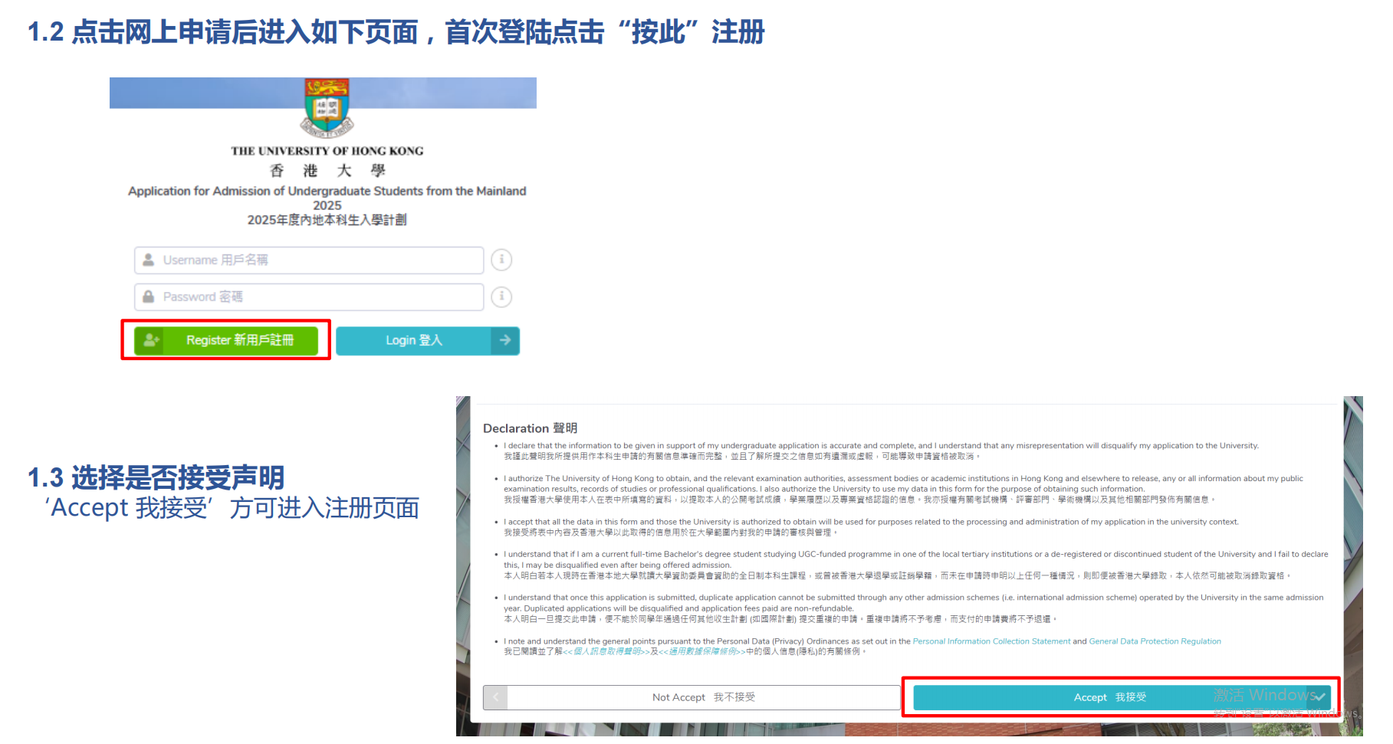Click '2025年度內地本科生入學計劃' text
This screenshot has width=1393, height=744.
(x=327, y=220)
